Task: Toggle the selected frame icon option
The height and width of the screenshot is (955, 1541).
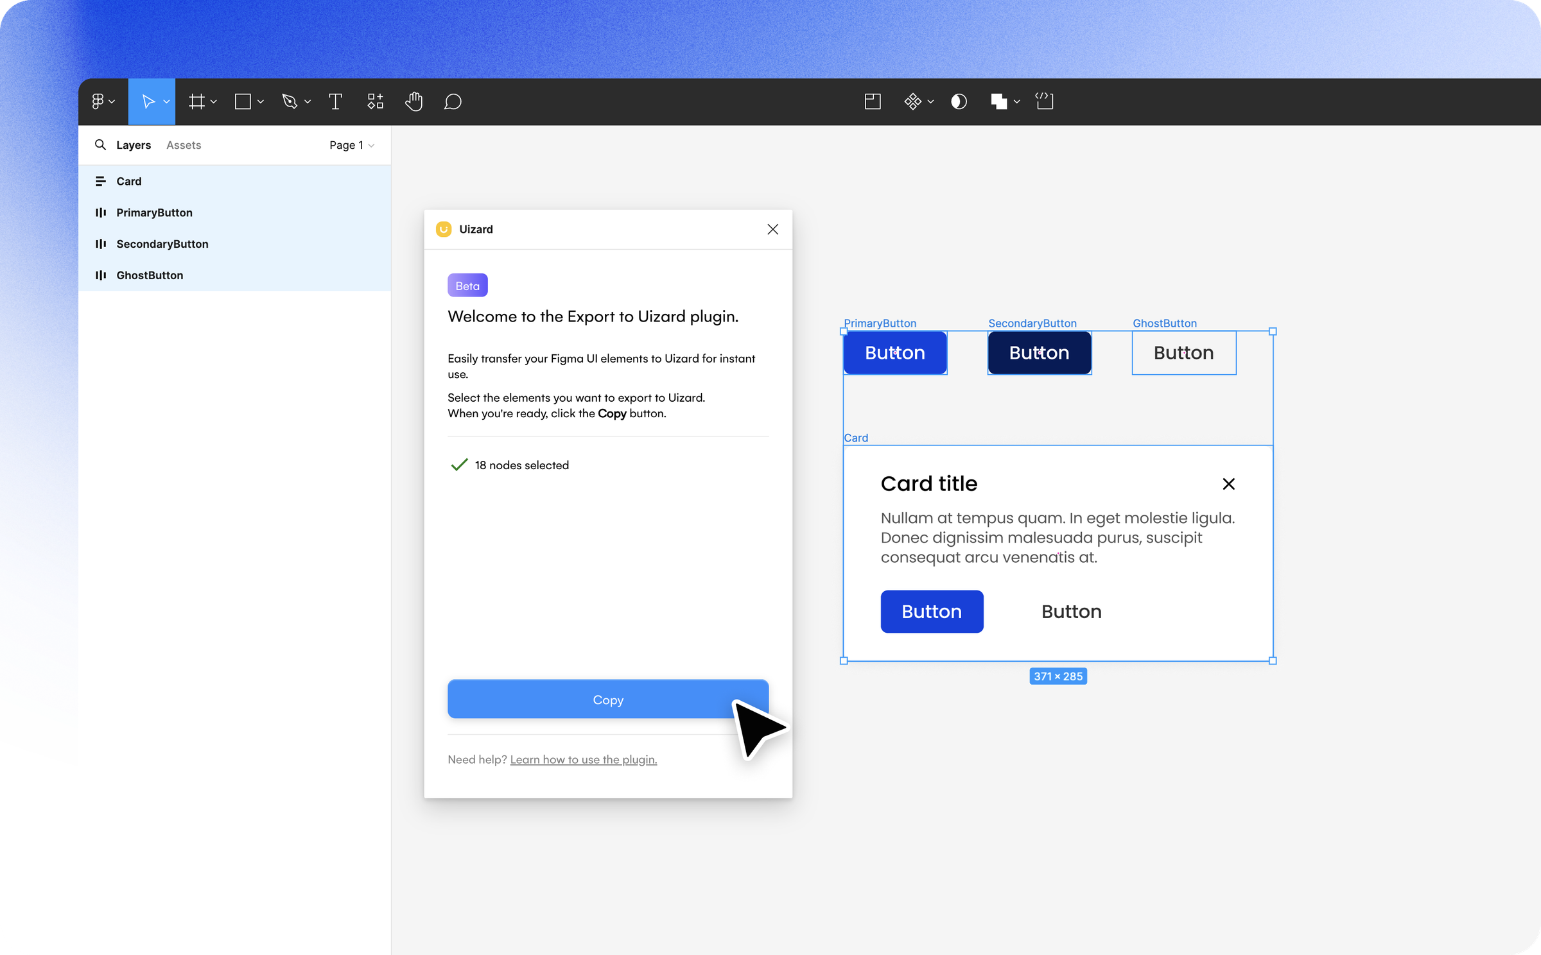Action: click(872, 101)
